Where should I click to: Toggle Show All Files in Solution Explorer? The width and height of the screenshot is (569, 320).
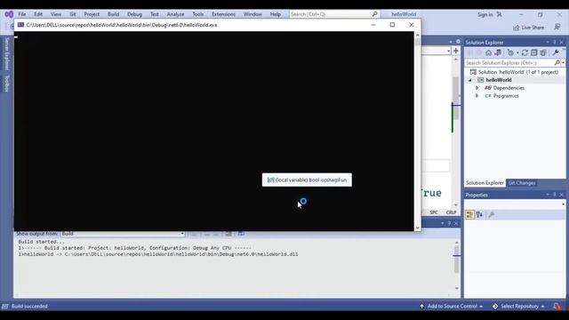pyautogui.click(x=543, y=52)
